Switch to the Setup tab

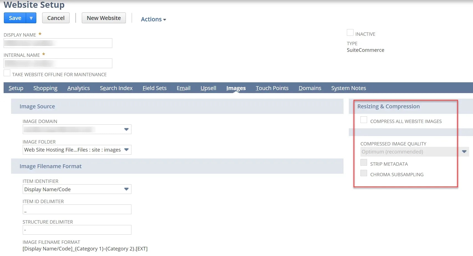(x=16, y=88)
